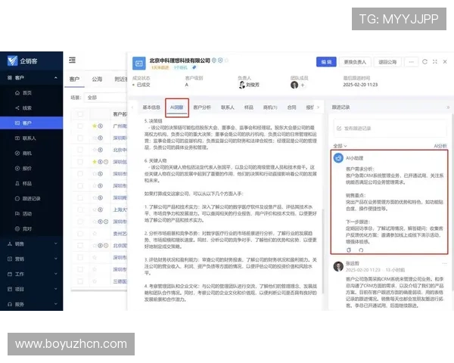The image size is (454, 363).
Task: Open the 场景 全部 dropdown
Action: coord(105,98)
